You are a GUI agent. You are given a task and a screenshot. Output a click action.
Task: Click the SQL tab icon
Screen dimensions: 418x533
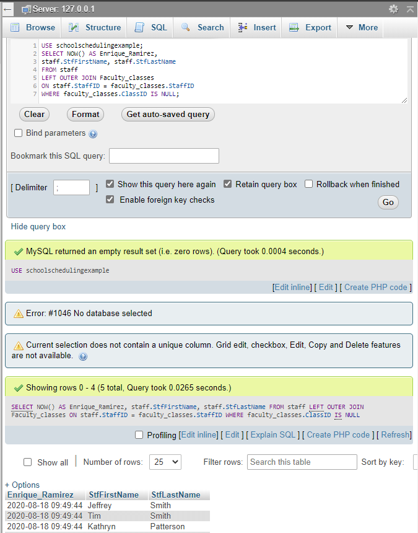[x=139, y=27]
